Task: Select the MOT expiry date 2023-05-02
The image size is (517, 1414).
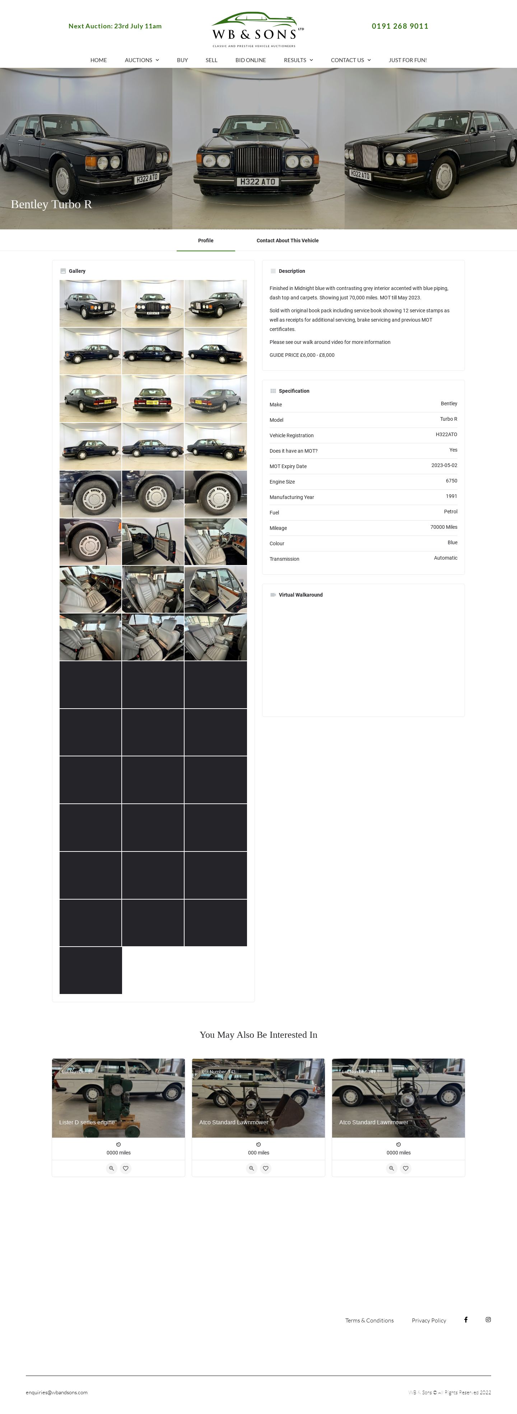Action: pyautogui.click(x=444, y=465)
